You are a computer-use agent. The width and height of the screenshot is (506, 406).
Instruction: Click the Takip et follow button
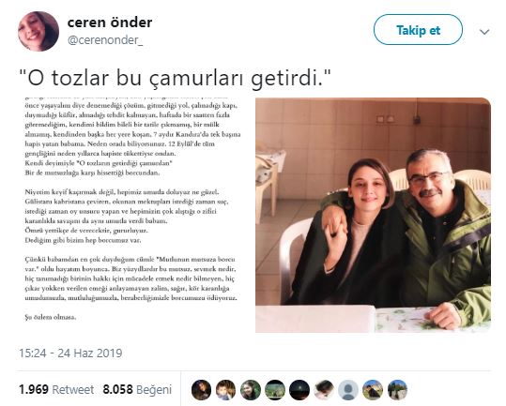coord(418,30)
